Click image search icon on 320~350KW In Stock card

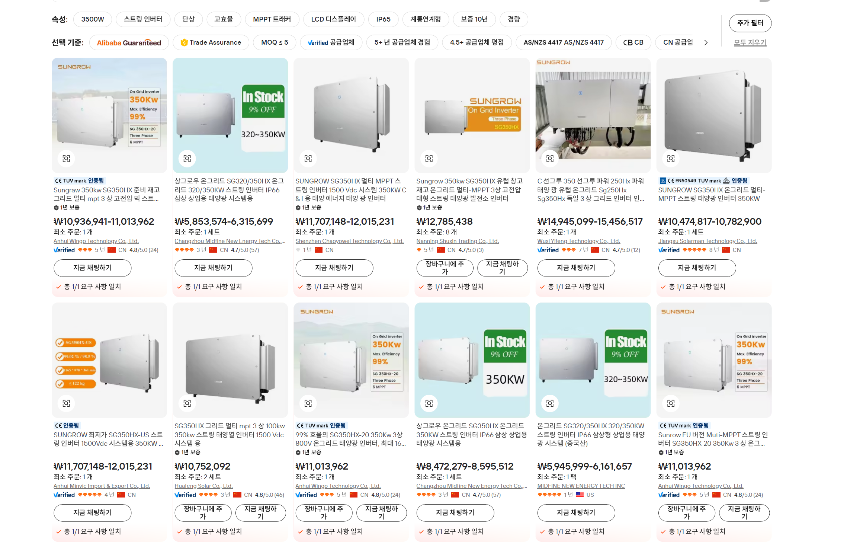(x=187, y=159)
